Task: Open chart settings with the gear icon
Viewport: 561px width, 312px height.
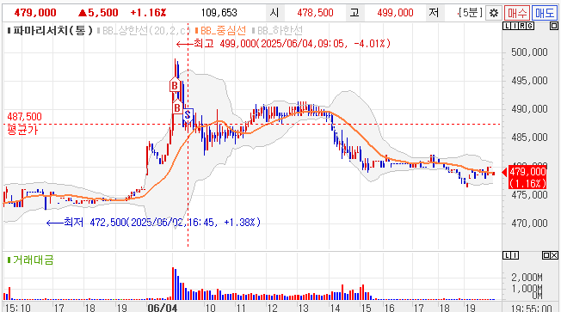Action: [494, 13]
